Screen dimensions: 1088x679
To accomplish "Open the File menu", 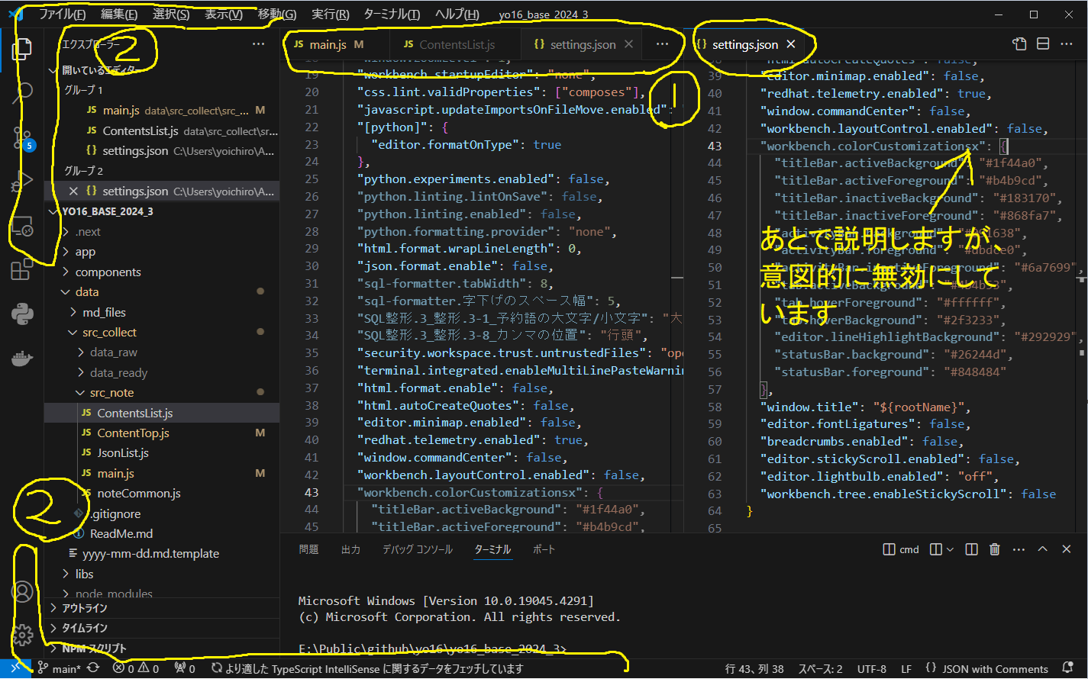I will 62,14.
